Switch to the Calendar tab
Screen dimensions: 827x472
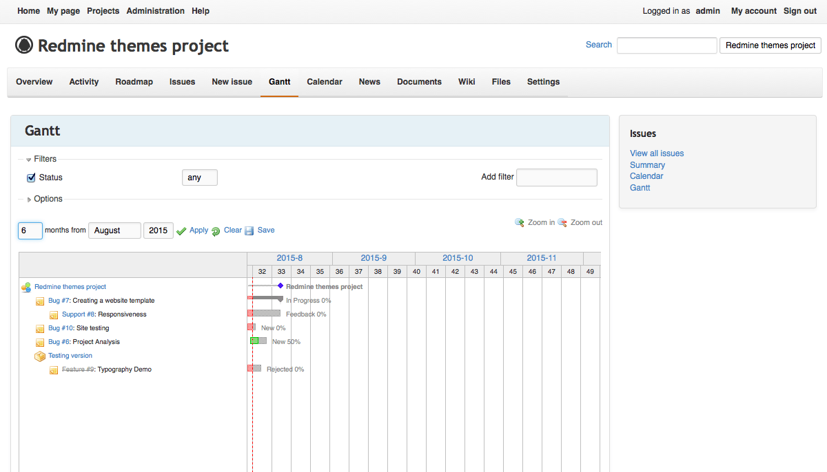tap(325, 82)
